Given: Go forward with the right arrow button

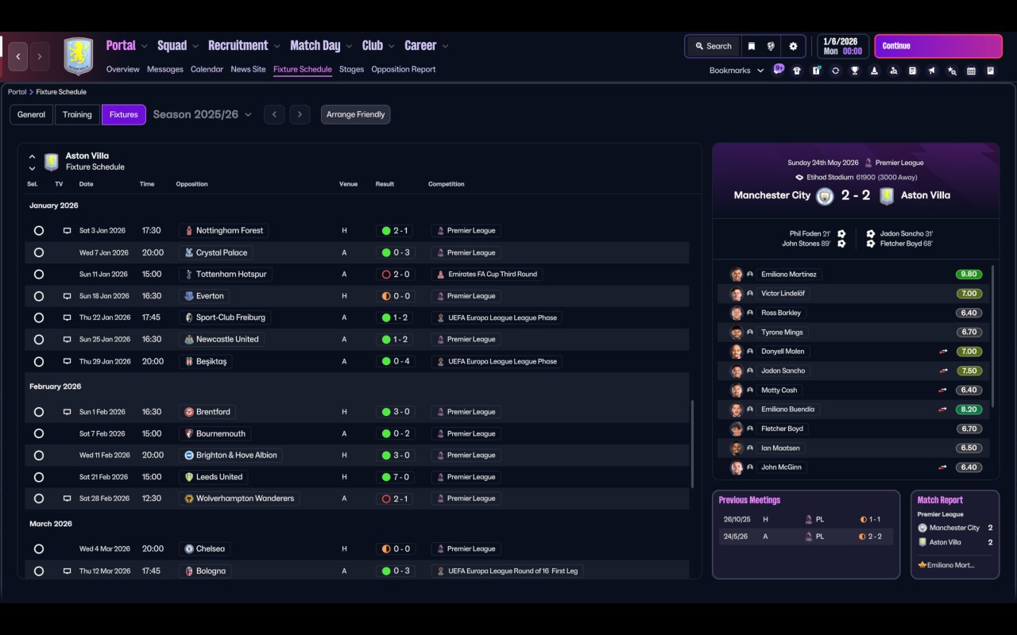Looking at the screenshot, I should click(x=40, y=56).
